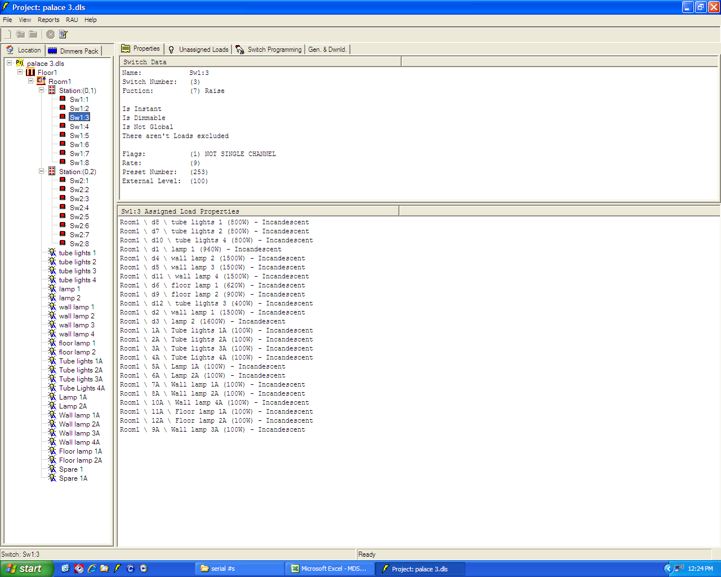
Task: Click the edit notes toolbar icon
Action: [x=63, y=34]
